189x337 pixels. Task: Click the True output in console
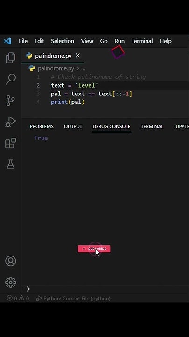41,138
